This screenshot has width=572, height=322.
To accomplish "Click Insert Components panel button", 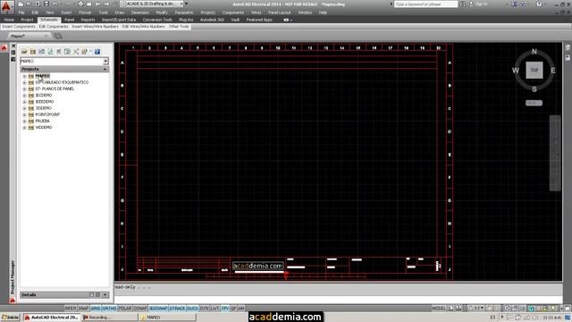I will tap(19, 27).
